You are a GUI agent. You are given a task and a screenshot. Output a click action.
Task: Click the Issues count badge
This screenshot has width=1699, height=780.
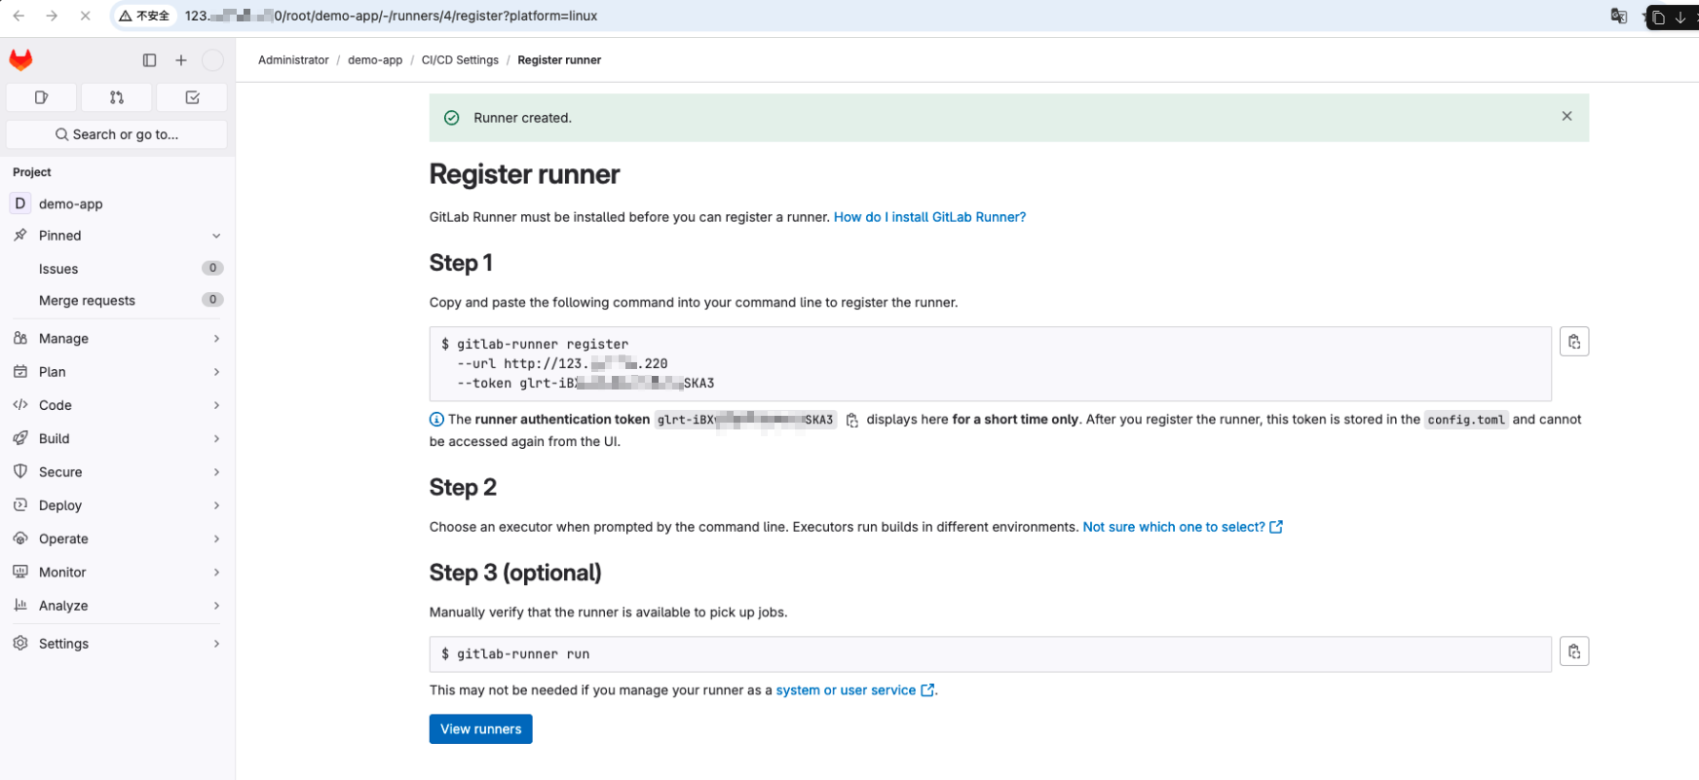click(212, 268)
